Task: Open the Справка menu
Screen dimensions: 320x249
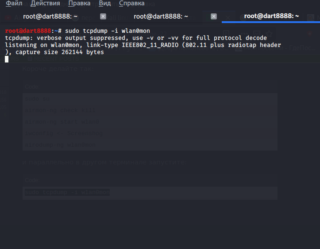Action: point(131,4)
